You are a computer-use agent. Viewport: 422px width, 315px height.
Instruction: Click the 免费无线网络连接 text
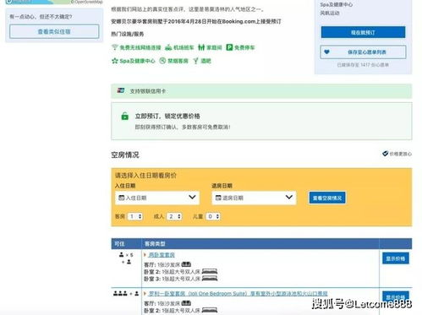click(140, 47)
